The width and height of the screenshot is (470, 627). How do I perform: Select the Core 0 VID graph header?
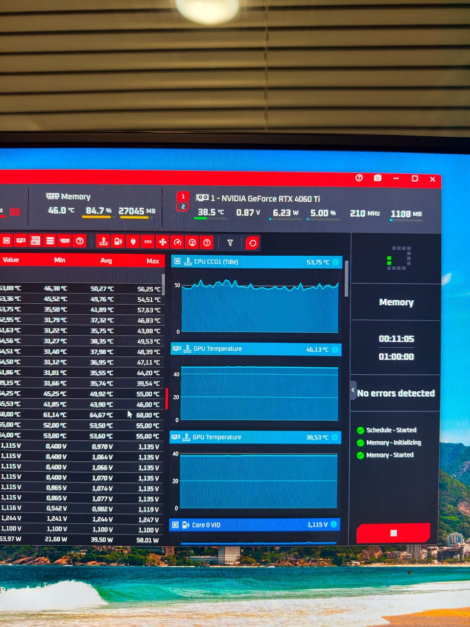255,525
